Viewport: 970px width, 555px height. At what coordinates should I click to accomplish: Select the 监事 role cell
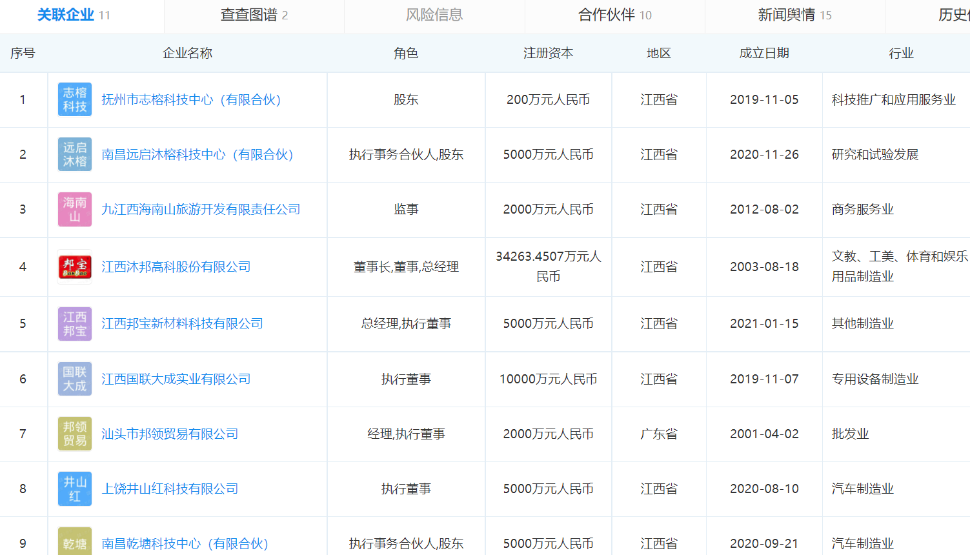point(406,210)
